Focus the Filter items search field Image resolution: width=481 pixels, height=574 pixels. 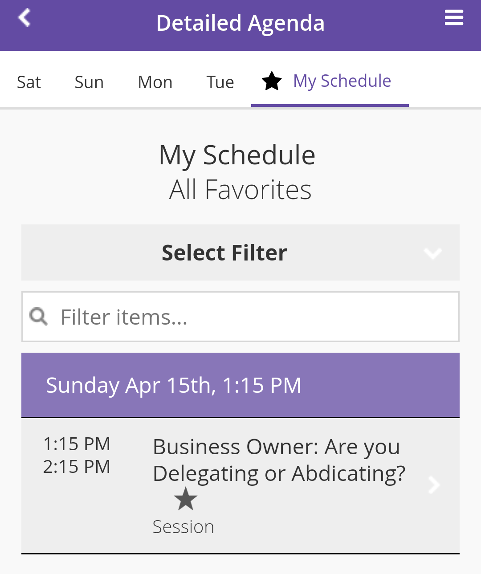point(240,317)
